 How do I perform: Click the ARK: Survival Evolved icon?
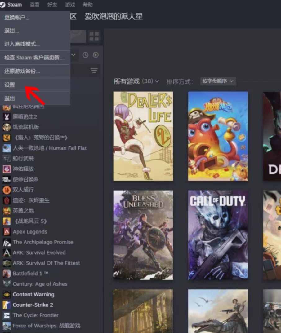7,252
